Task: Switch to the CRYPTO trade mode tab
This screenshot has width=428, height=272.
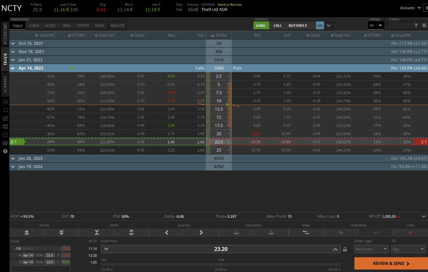Action: point(83,25)
